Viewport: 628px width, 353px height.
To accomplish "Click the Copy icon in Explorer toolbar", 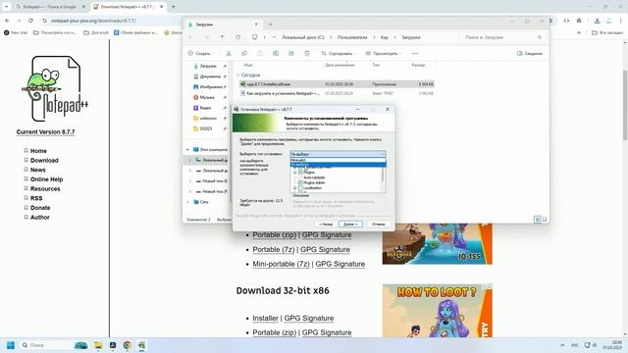I will pos(244,53).
